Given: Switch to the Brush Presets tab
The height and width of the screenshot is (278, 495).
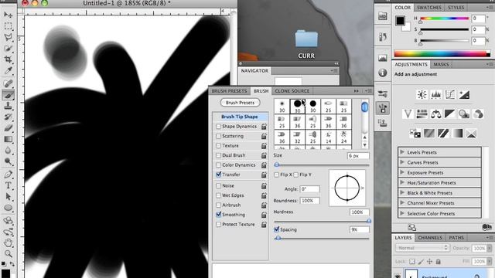Looking at the screenshot, I should pyautogui.click(x=229, y=91).
